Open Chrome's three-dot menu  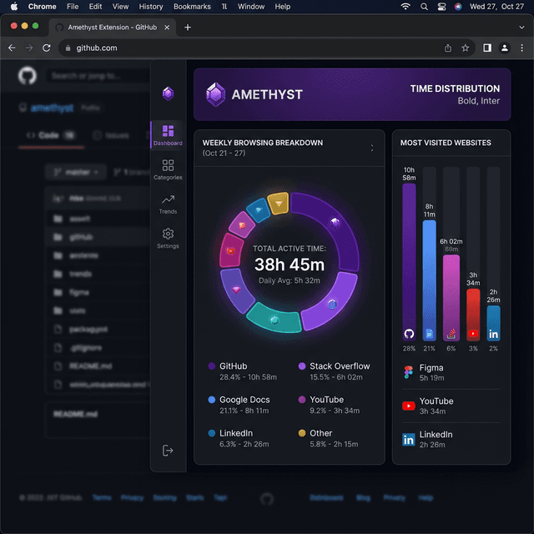pyautogui.click(x=522, y=48)
